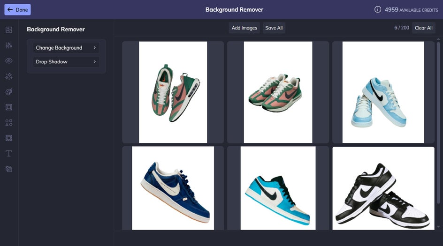Click the Background Remover panel heading
The width and height of the screenshot is (443, 246).
pyautogui.click(x=56, y=30)
